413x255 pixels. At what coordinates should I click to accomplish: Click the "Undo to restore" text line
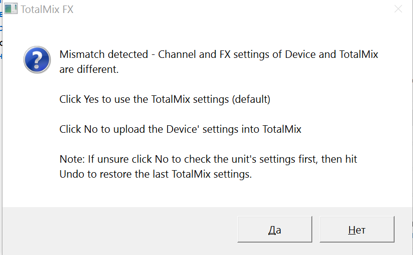click(155, 175)
